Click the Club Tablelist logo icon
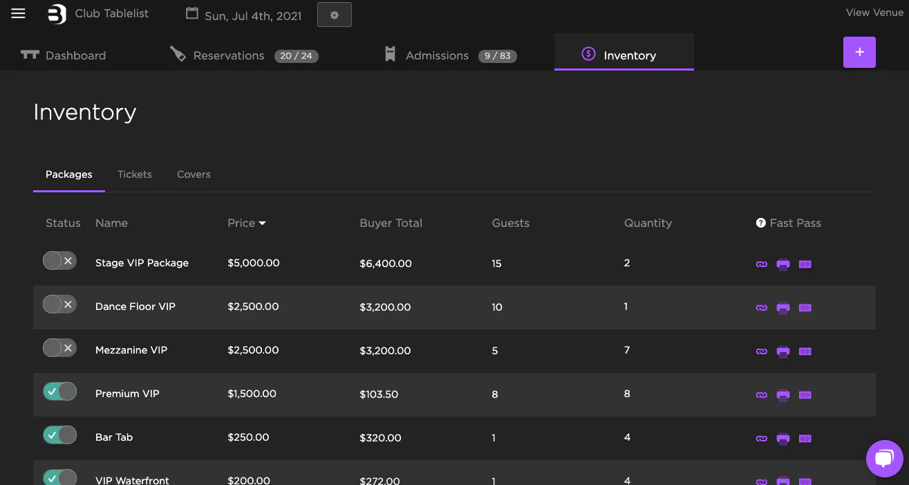 click(x=57, y=14)
